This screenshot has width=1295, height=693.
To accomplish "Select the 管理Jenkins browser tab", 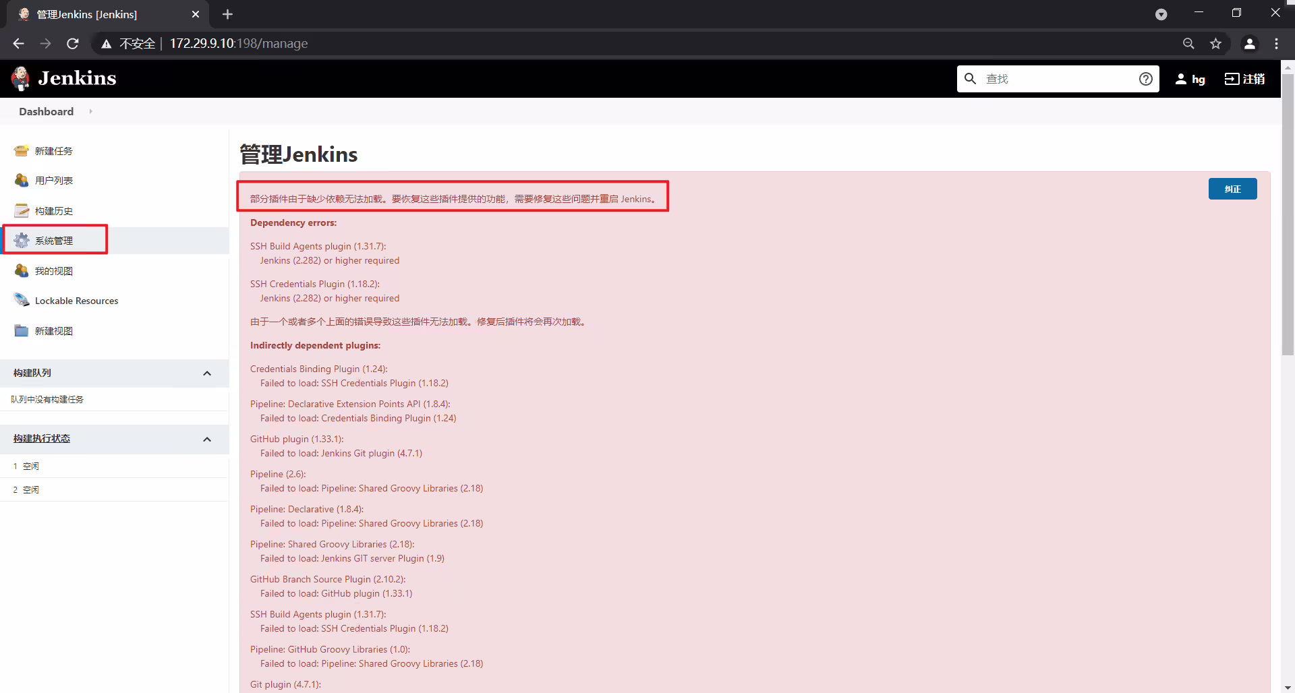I will tap(108, 14).
